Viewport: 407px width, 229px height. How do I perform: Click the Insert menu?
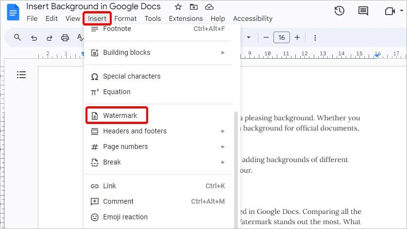coord(97,18)
